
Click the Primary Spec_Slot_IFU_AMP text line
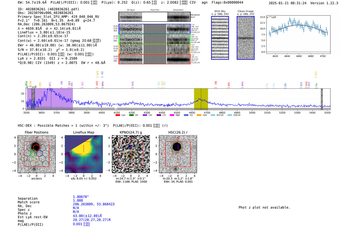pos(58,17)
